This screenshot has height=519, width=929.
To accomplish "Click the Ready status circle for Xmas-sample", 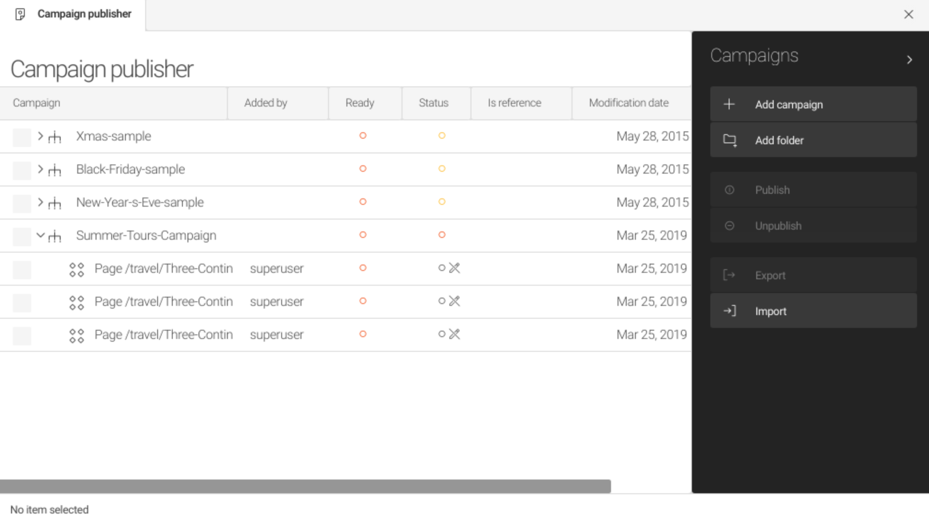I will click(x=363, y=135).
